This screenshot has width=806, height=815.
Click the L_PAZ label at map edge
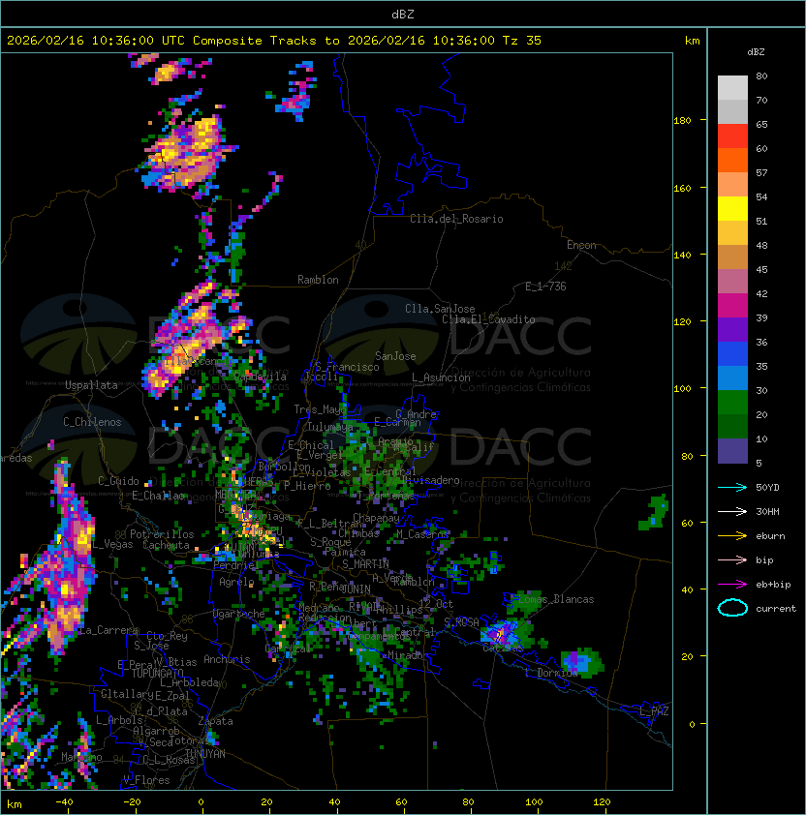(x=654, y=711)
